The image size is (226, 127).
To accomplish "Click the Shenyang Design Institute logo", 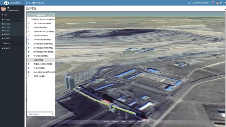I will 6,3.
